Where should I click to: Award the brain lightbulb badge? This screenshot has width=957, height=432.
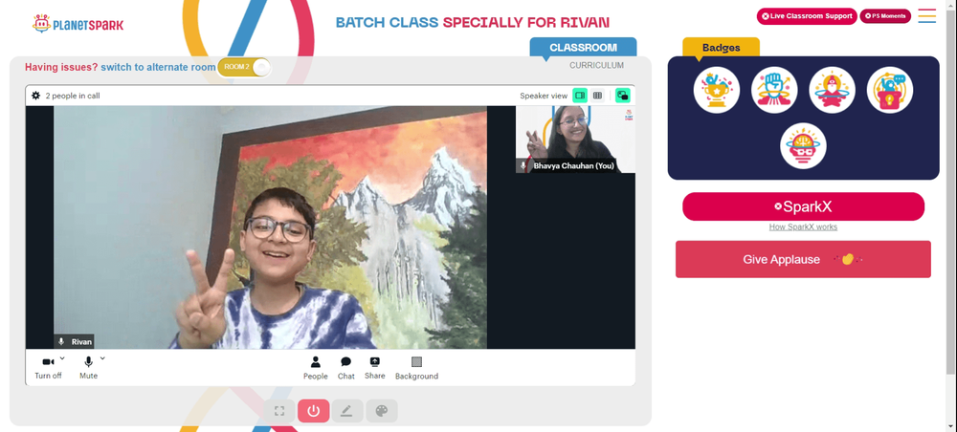(x=803, y=146)
